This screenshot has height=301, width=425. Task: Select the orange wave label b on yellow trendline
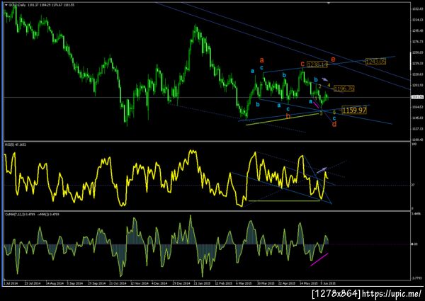click(288, 116)
